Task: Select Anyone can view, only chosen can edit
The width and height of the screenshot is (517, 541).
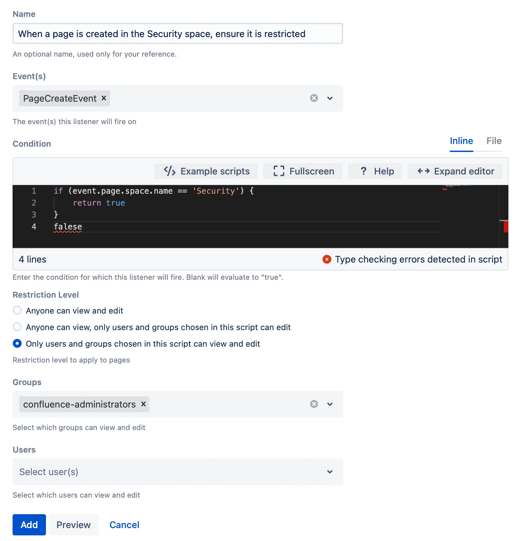Action: (x=17, y=327)
